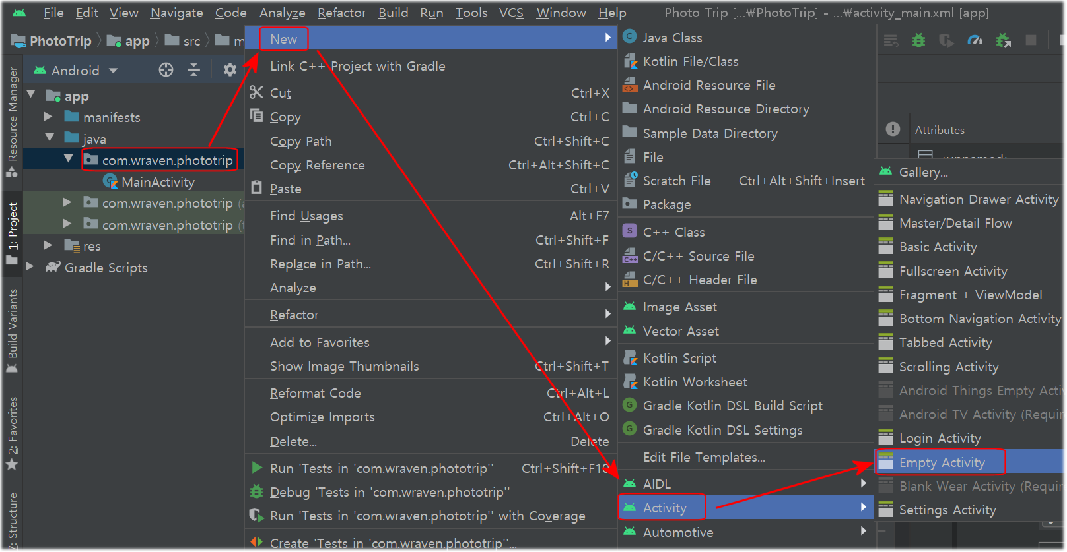The height and width of the screenshot is (552, 1067).
Task: Click the scroll-from-source target icon
Action: 166,70
